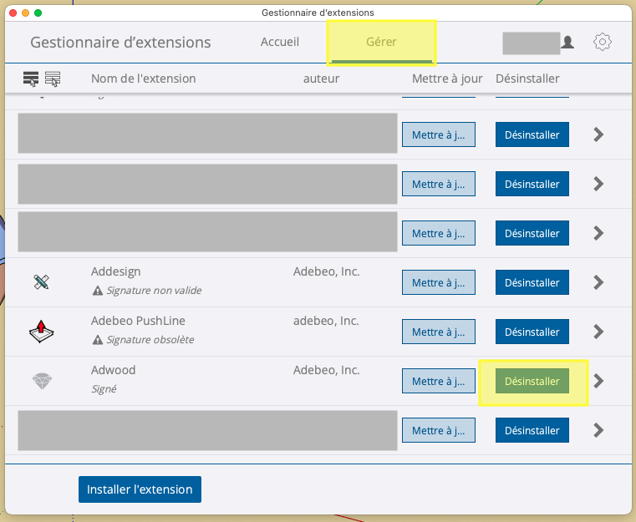Click the Signature obsolète warning icon
Viewport: 636px width, 522px height.
click(x=97, y=340)
